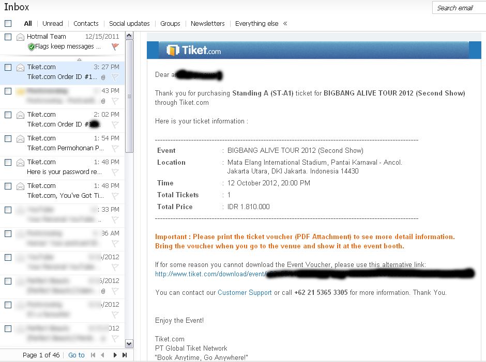Check the 3:27 PM Tiket.com email checkbox
This screenshot has height=362, width=486.
coord(8,67)
